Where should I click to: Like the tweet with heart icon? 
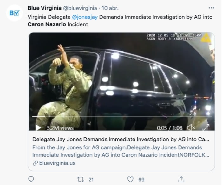point(131,179)
